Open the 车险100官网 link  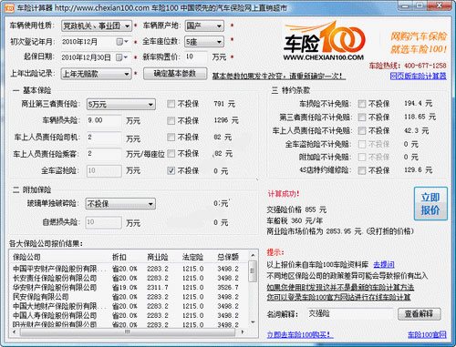(427, 334)
